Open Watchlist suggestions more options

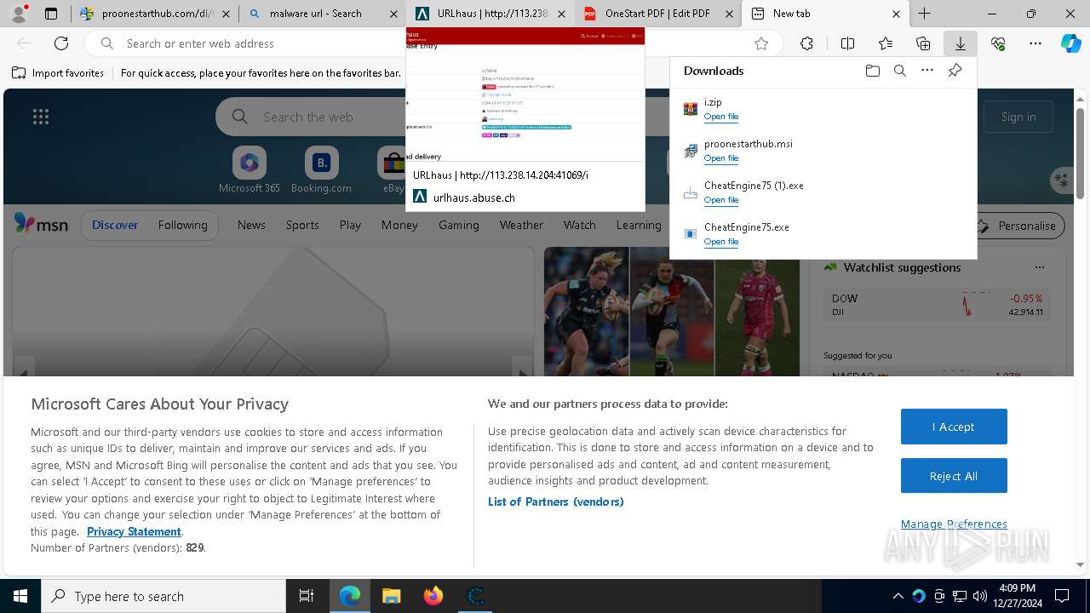[1039, 267]
